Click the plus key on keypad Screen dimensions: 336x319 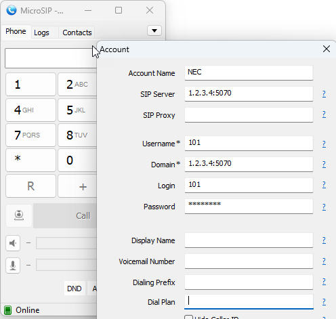[x=77, y=186]
